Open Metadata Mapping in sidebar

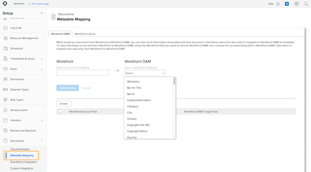22,156
